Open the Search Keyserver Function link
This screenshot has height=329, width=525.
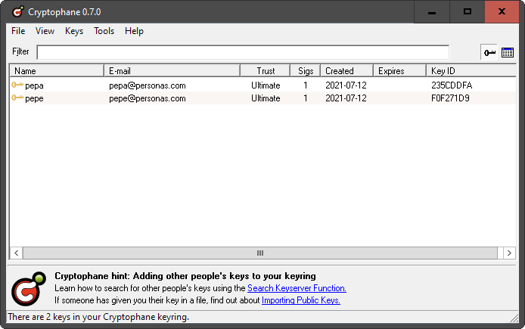pos(297,288)
